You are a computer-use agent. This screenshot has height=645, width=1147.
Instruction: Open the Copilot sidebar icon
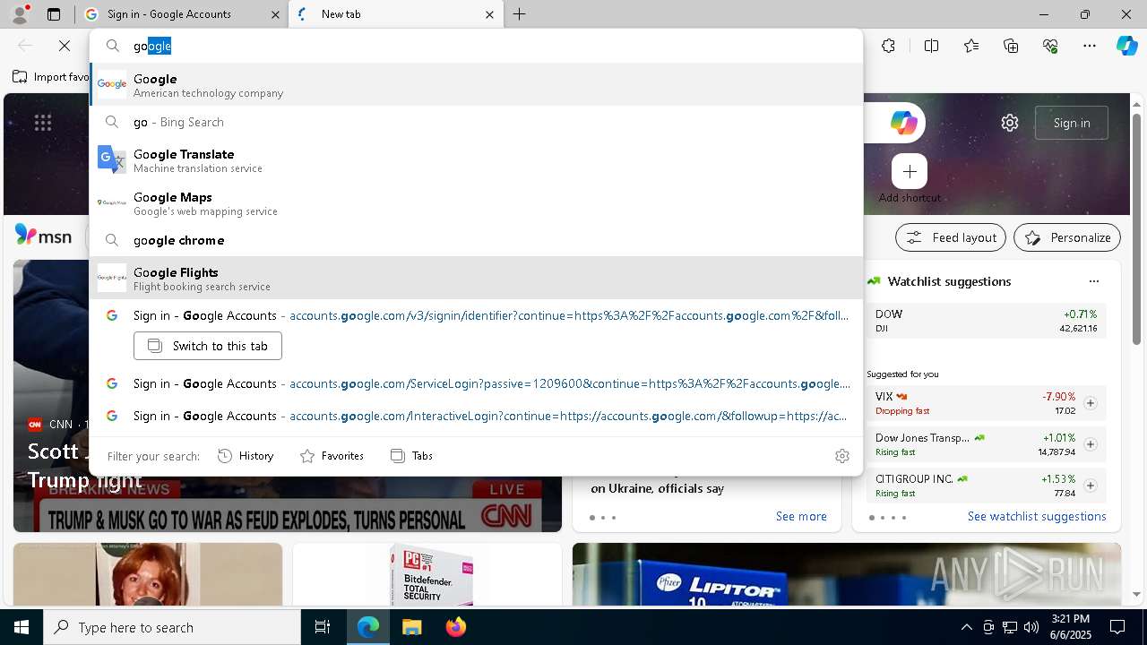(1126, 46)
